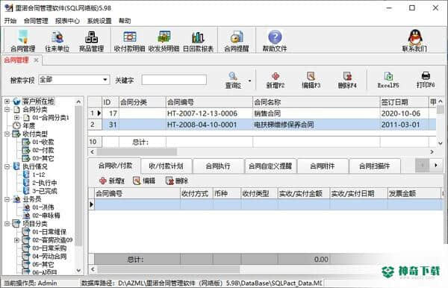Collapse 执行情况 tree node
Viewport: 448px width, 288px height.
pyautogui.click(x=7, y=166)
